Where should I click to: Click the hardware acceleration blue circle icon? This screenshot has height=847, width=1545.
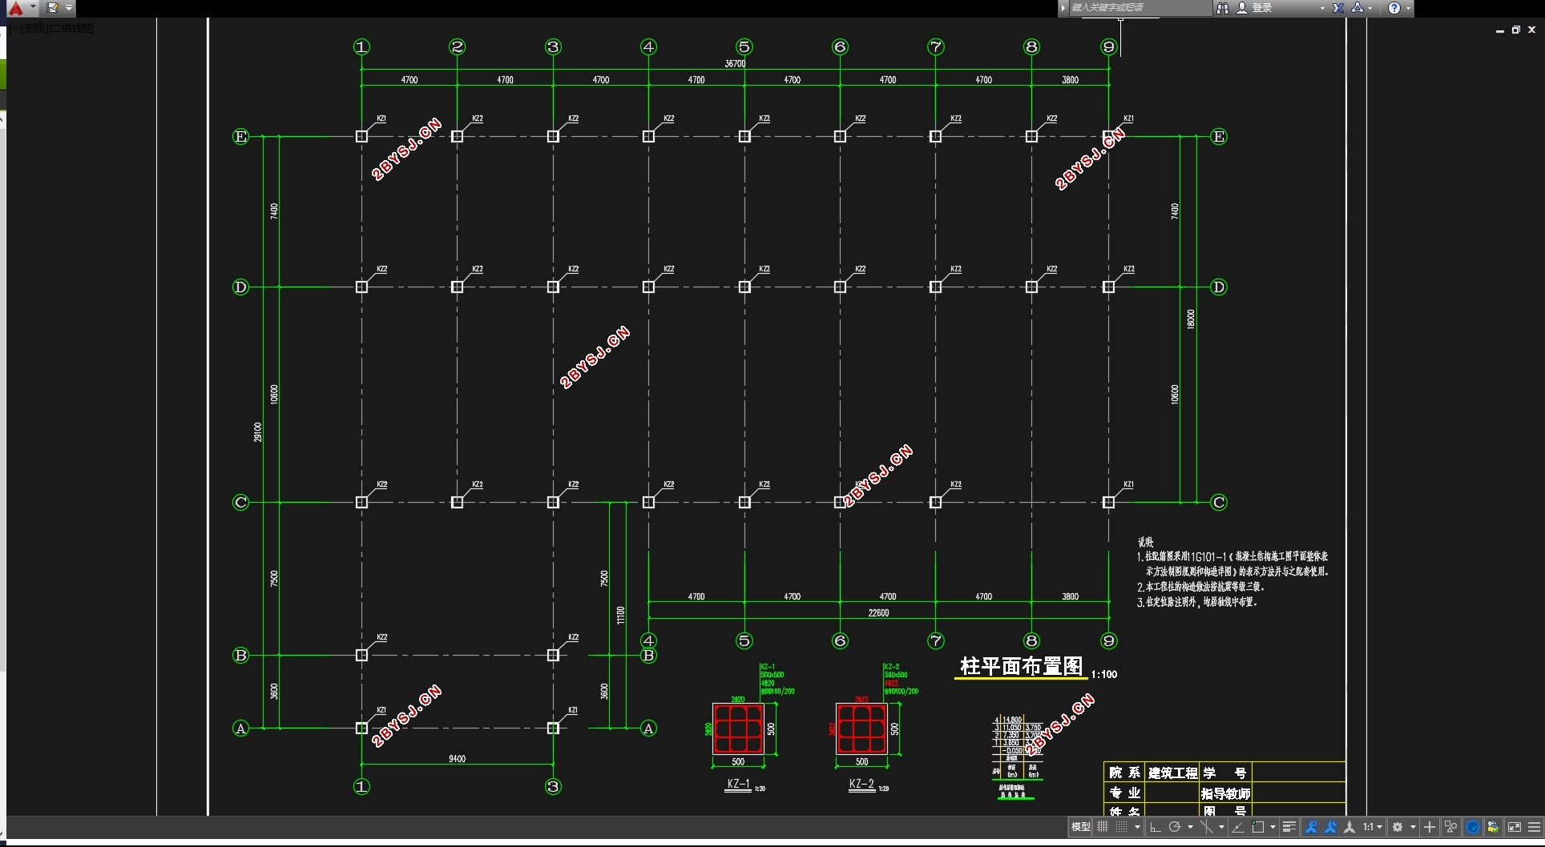pyautogui.click(x=1473, y=827)
